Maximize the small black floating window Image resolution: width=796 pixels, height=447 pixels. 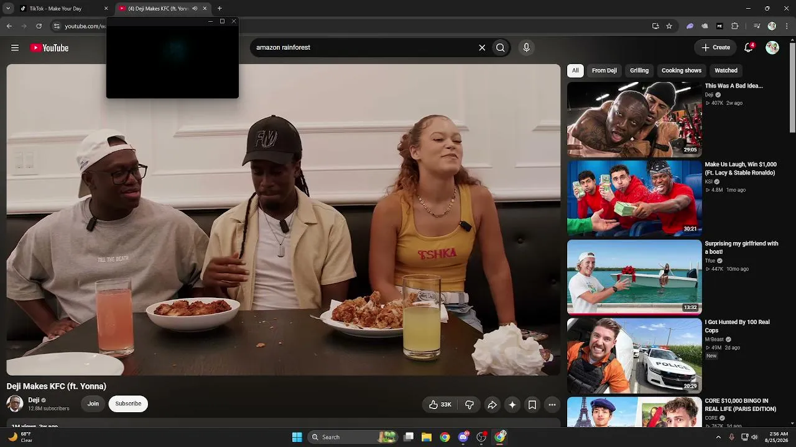point(222,21)
